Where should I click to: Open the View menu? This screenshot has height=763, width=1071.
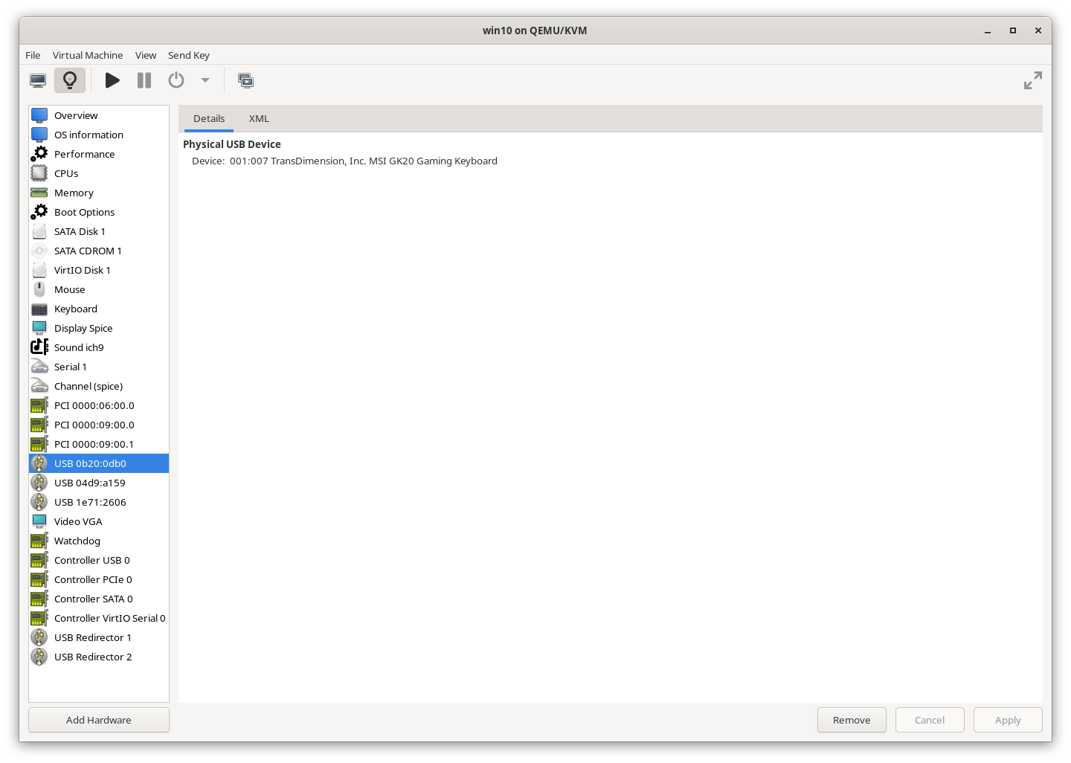click(146, 55)
